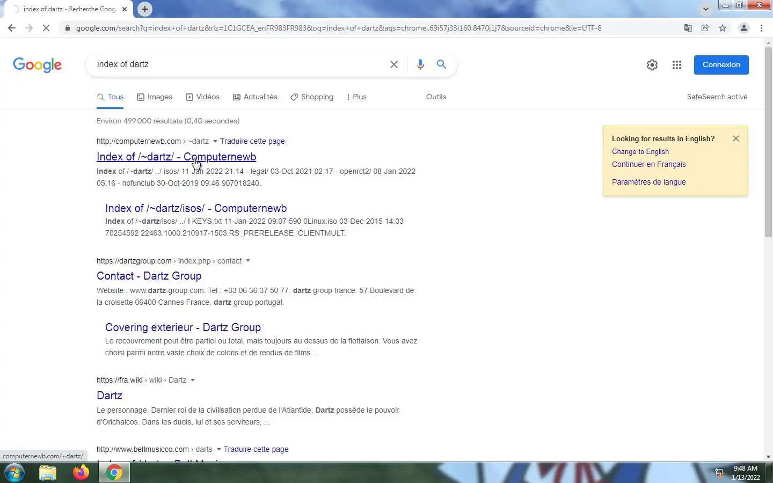Switch to the Actualités tab
The image size is (773, 483).
coord(255,97)
